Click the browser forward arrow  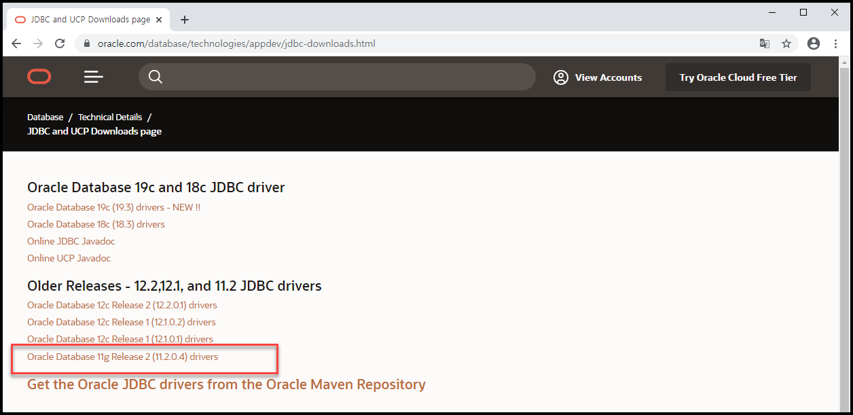click(38, 43)
